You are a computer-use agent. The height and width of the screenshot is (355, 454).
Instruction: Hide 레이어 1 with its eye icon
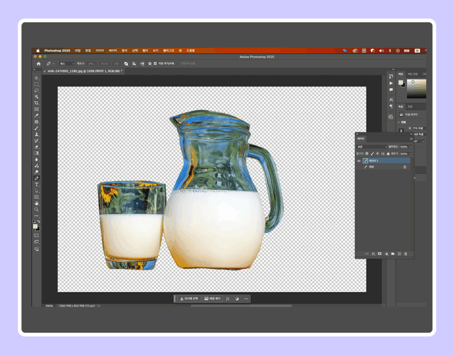[x=359, y=161]
